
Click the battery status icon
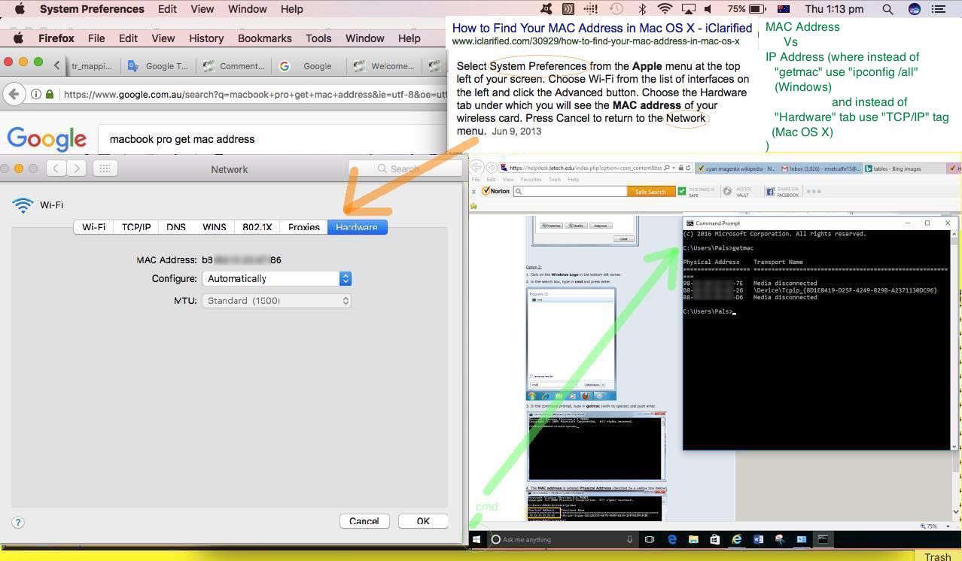point(759,9)
